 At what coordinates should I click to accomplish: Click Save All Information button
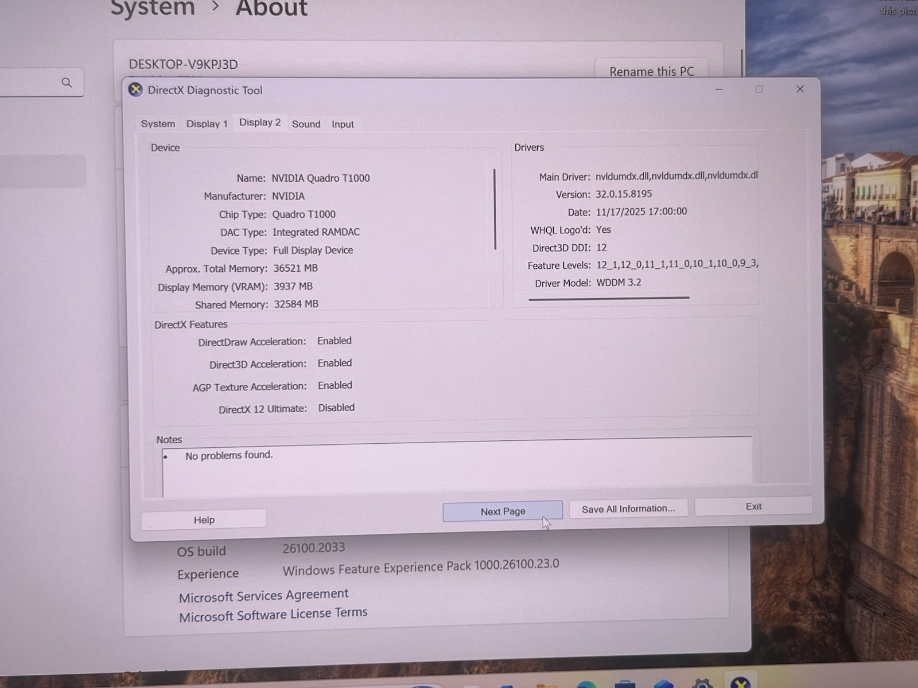click(628, 509)
